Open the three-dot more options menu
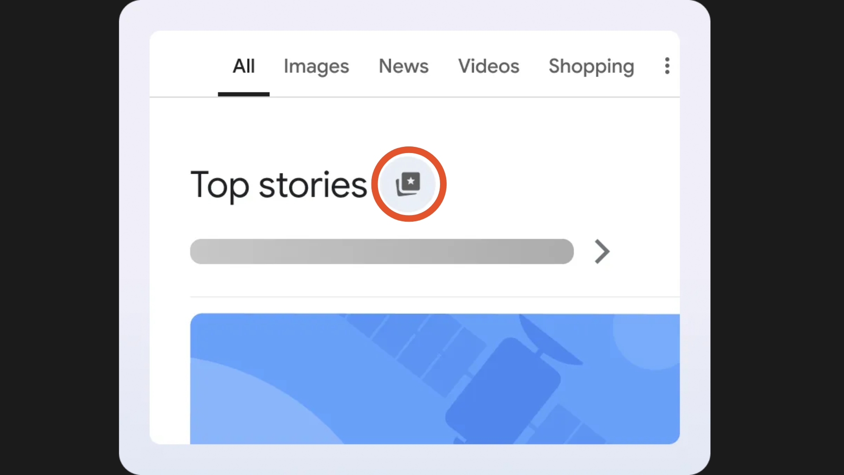 click(x=667, y=66)
